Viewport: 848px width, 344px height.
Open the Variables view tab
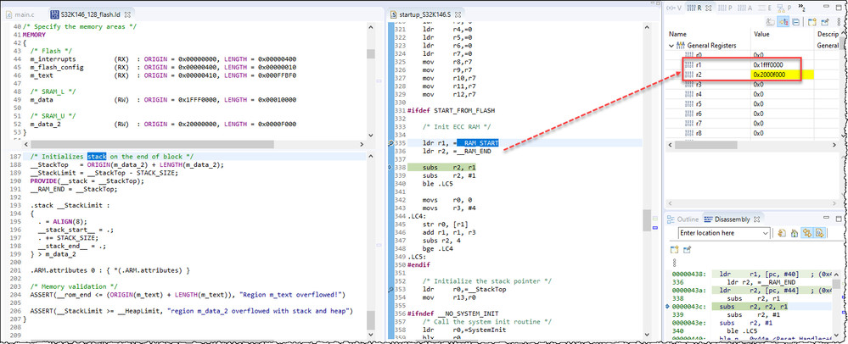pos(674,8)
